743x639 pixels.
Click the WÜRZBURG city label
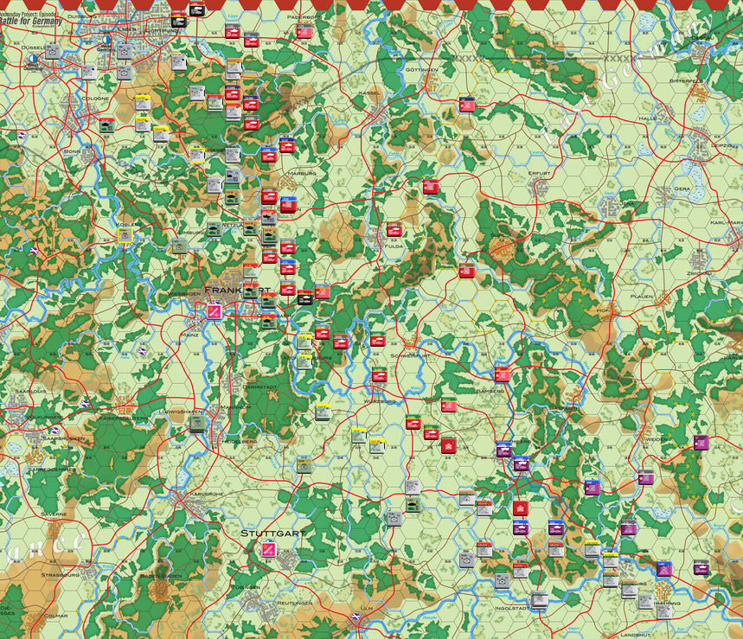tap(380, 400)
